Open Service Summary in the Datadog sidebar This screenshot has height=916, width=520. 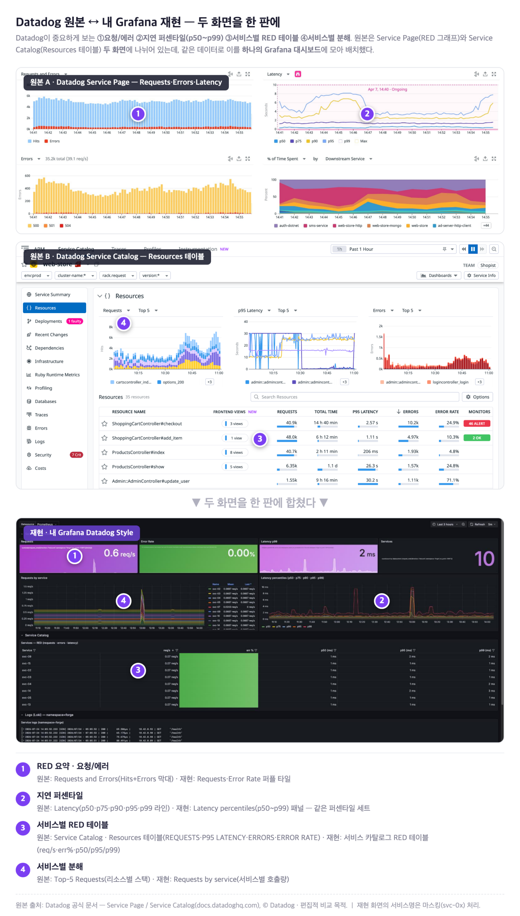[54, 294]
